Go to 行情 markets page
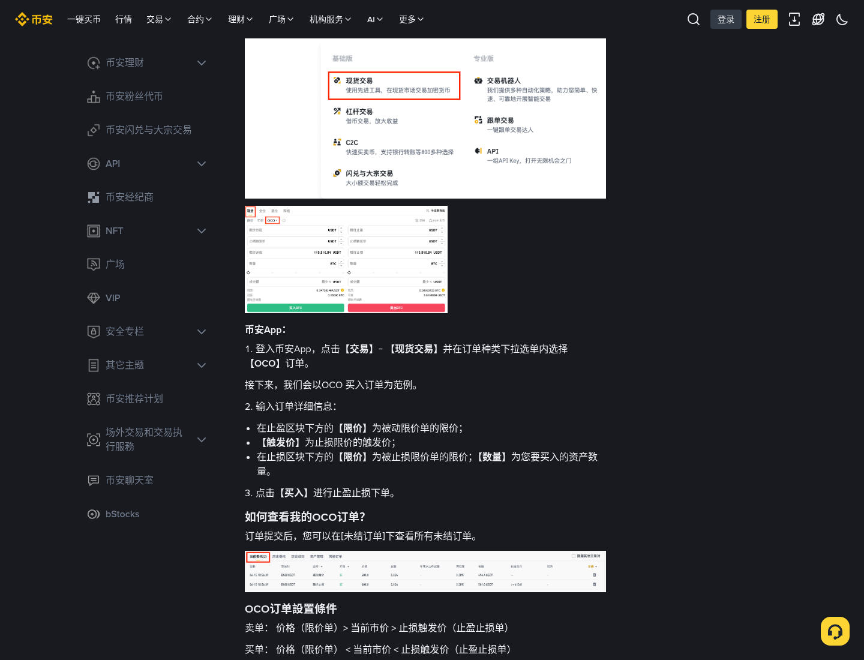 (x=124, y=19)
